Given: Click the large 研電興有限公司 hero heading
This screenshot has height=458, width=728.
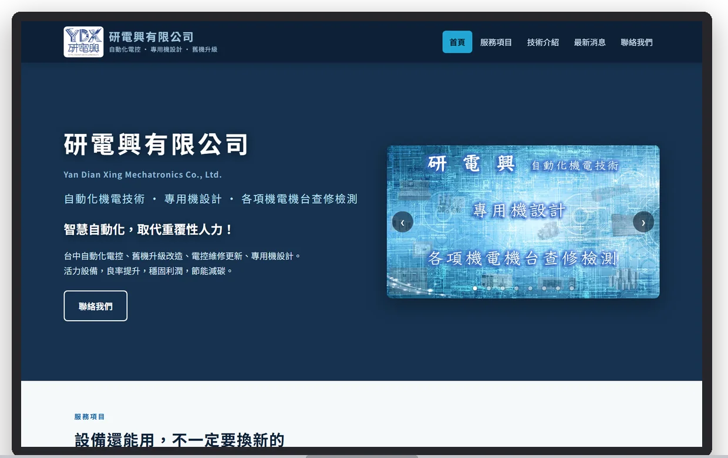Looking at the screenshot, I should [156, 144].
